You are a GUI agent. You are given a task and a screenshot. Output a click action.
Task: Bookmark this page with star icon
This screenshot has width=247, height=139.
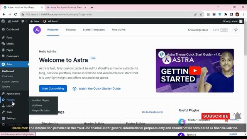pyautogui.click(x=201, y=14)
